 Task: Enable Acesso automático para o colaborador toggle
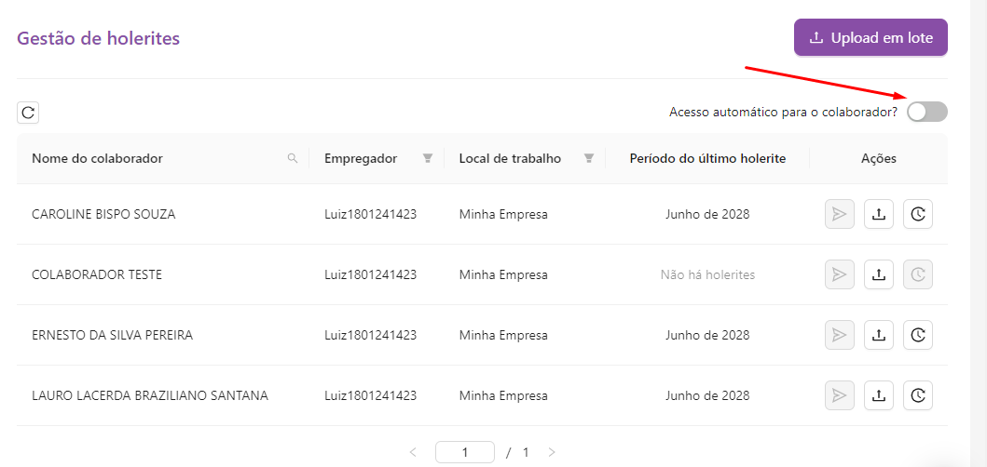point(926,112)
